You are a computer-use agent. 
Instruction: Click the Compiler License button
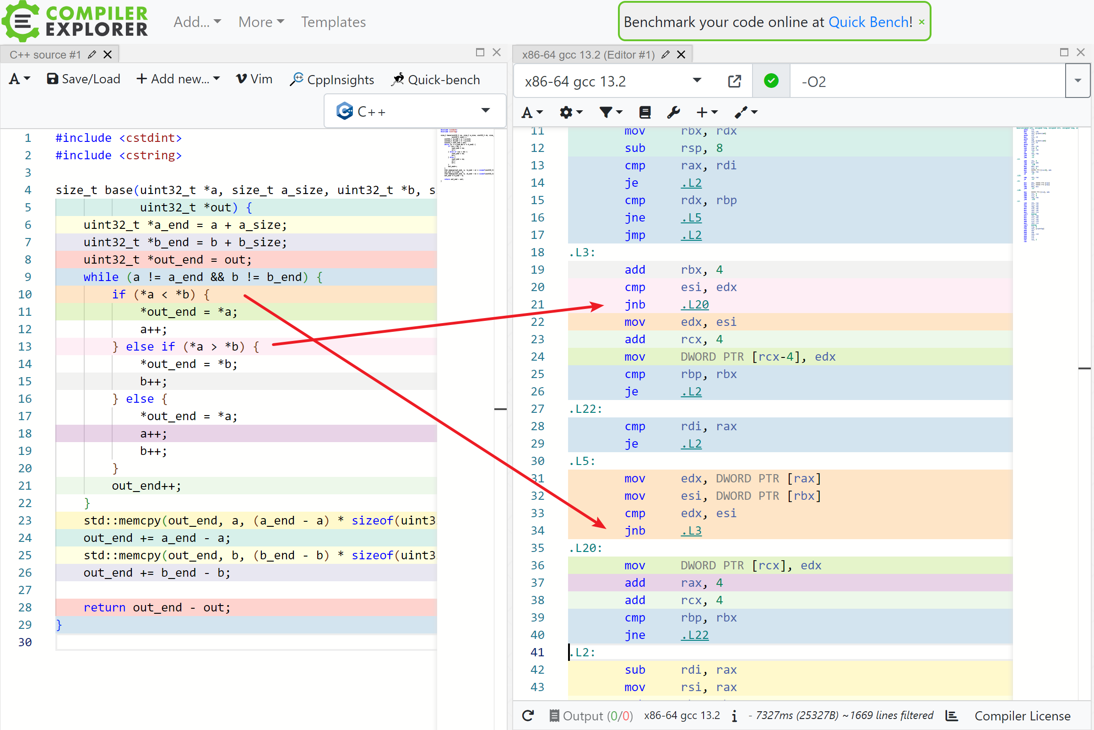[1022, 715]
